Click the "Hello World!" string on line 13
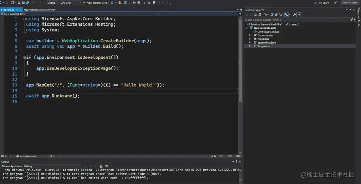This screenshot has width=361, height=184. tap(139, 85)
